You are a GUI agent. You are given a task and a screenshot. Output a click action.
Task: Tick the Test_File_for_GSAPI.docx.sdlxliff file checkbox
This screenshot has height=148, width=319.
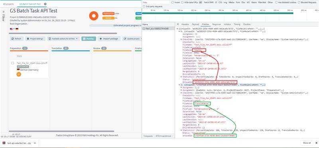(13, 63)
